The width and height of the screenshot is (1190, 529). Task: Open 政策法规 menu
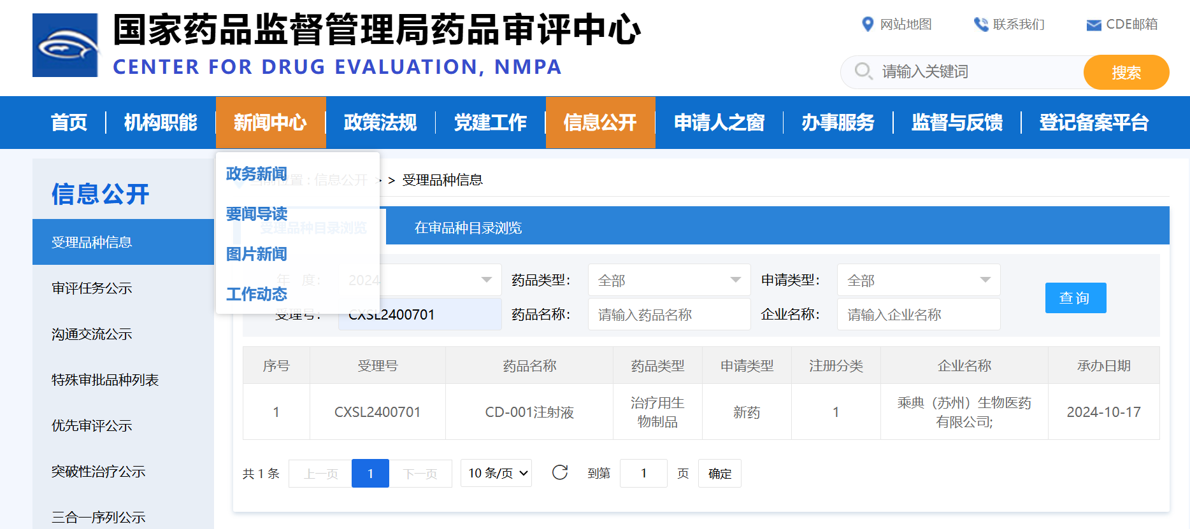click(x=380, y=122)
